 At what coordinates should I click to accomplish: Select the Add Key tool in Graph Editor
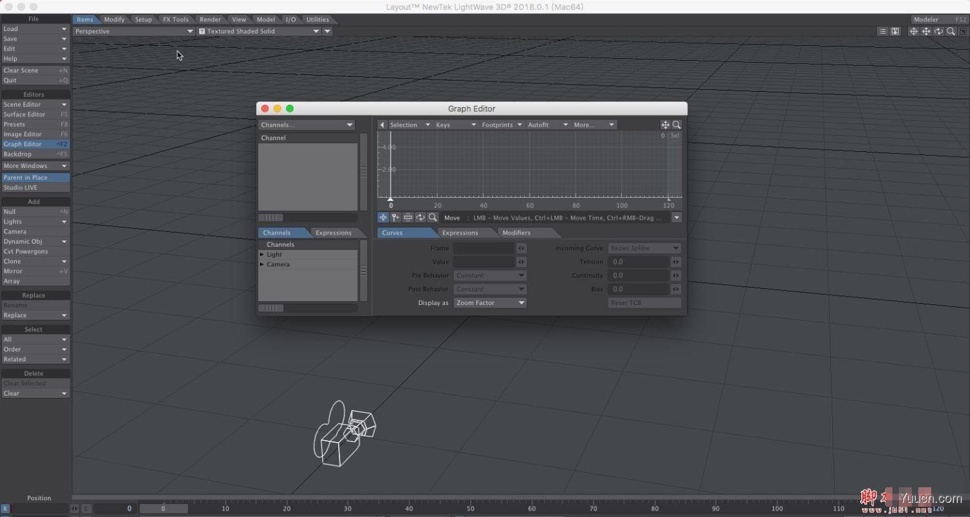[395, 218]
